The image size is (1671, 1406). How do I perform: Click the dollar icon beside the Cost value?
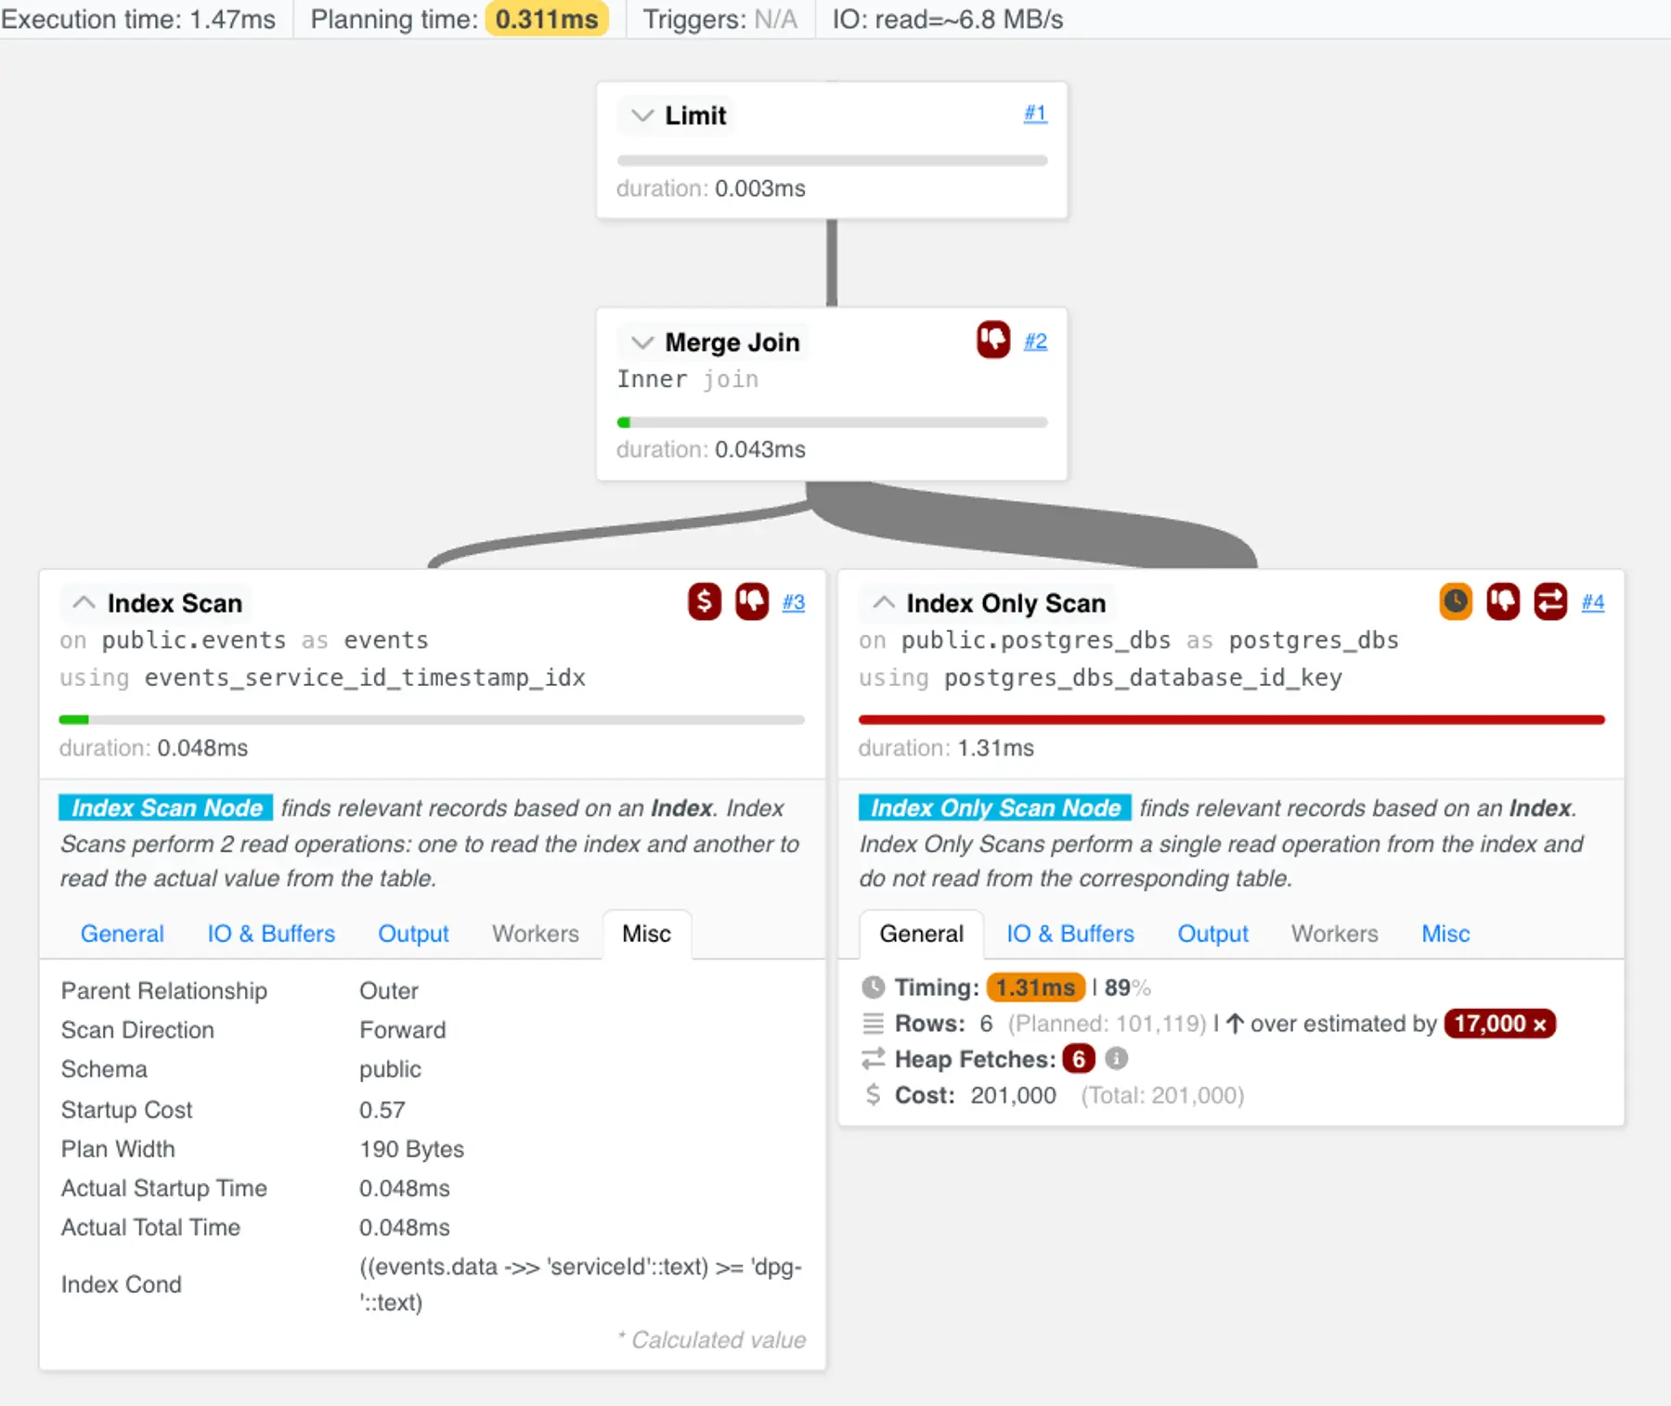(874, 1095)
